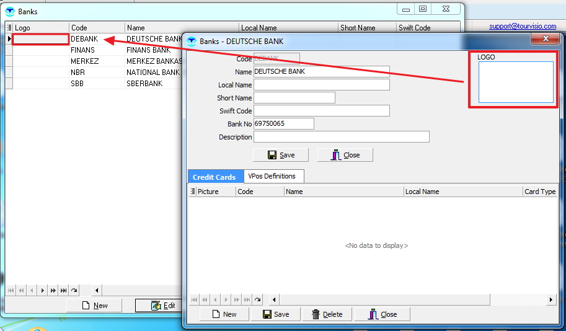The image size is (566, 331).
Task: Click the Name field containing DEUTSCHE BANK
Action: (321, 71)
